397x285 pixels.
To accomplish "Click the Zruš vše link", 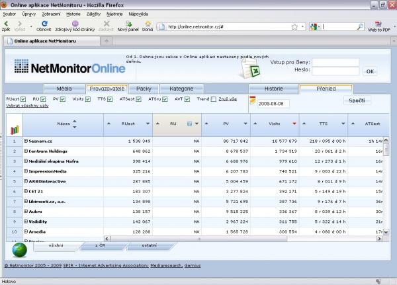I will (x=228, y=99).
